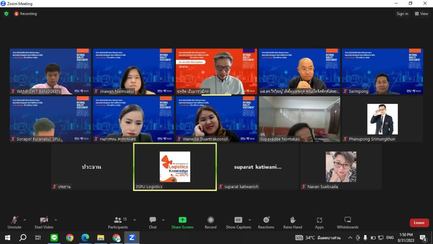Viewport: 433px width, 244px height.
Task: Select the 3SPU Logistics participant tile
Action: 175,167
